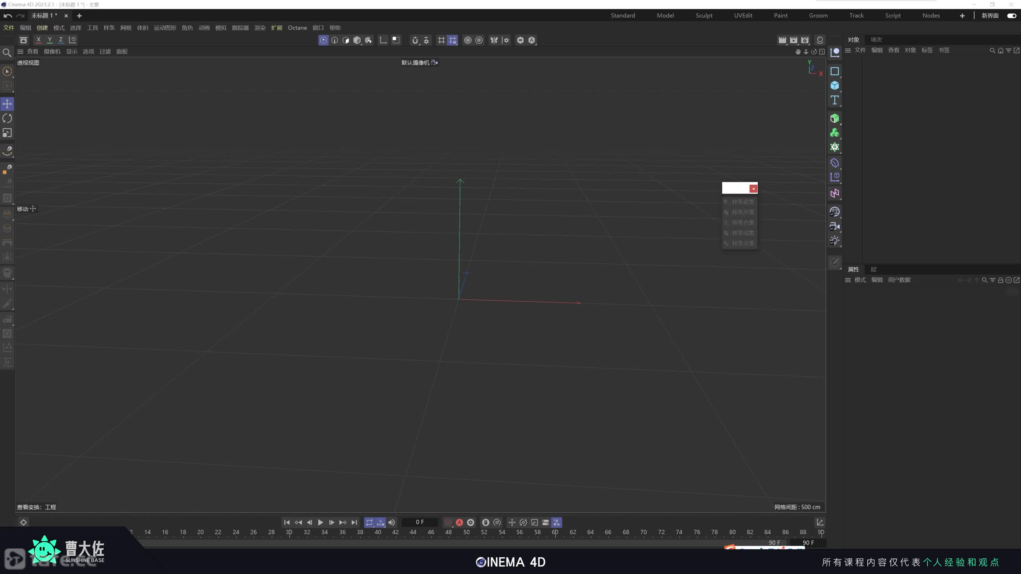
Task: Switch to the Sculpt layout tab
Action: [x=704, y=16]
